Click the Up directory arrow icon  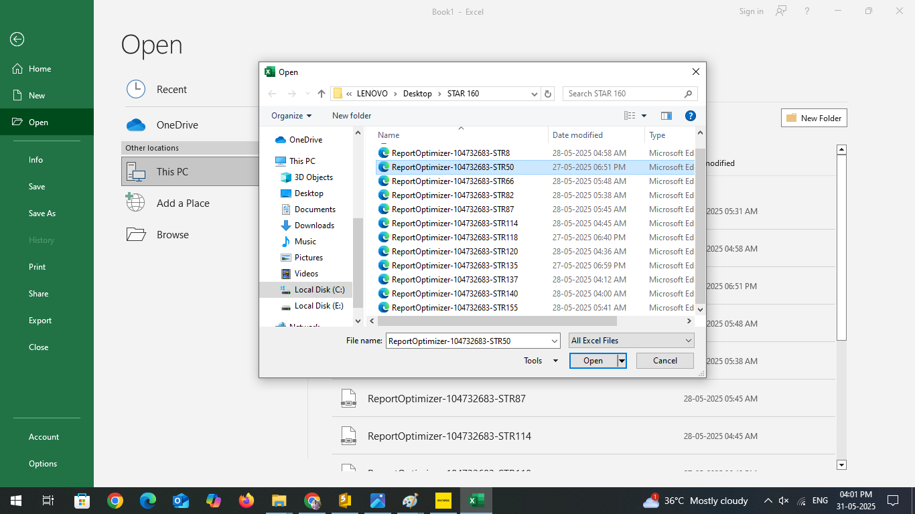(322, 94)
